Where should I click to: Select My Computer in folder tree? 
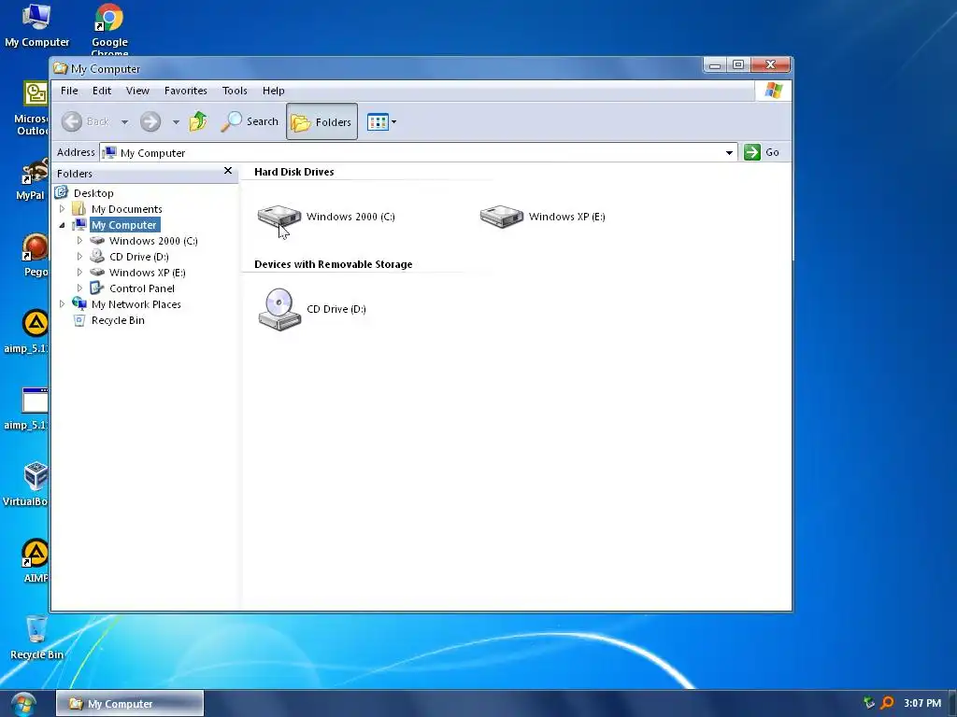(124, 225)
